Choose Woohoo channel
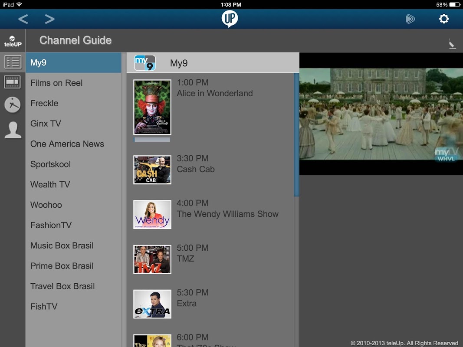The height and width of the screenshot is (347, 463). point(73,205)
